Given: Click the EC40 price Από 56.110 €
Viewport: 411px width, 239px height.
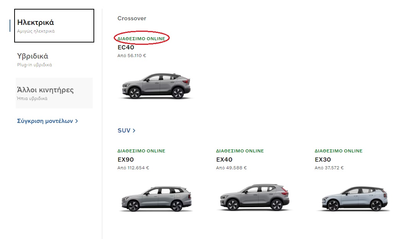Looking at the screenshot, I should [132, 56].
